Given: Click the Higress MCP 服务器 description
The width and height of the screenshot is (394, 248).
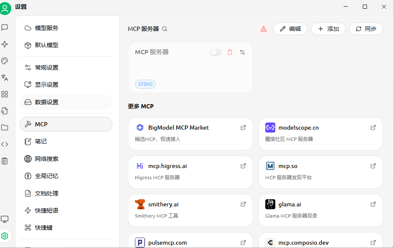Looking at the screenshot, I should pos(157,178).
